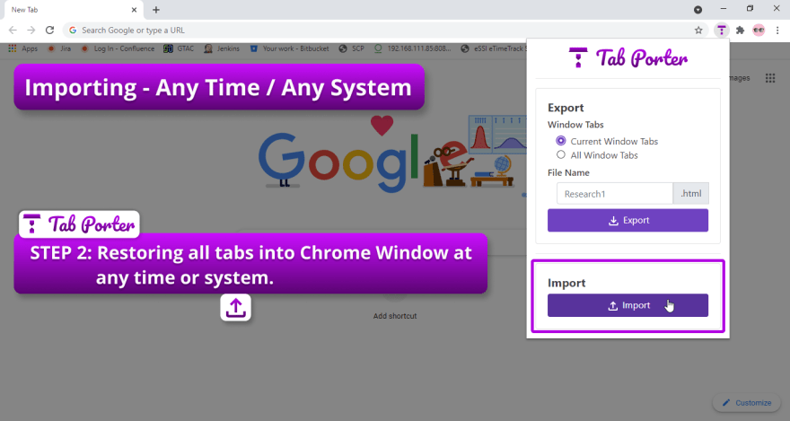Open the Apps bookmark shortcut
Viewport: 790px width, 421px height.
click(x=22, y=48)
